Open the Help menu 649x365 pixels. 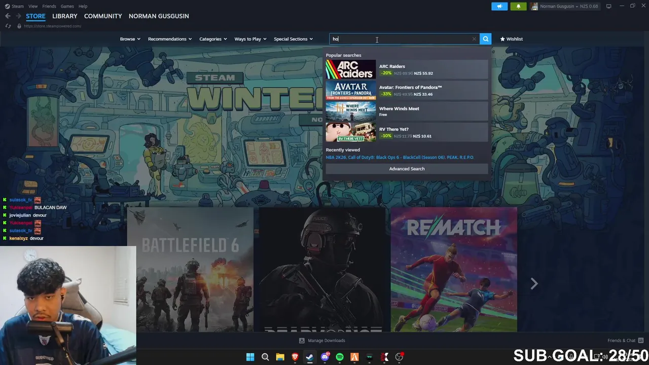coord(83,6)
